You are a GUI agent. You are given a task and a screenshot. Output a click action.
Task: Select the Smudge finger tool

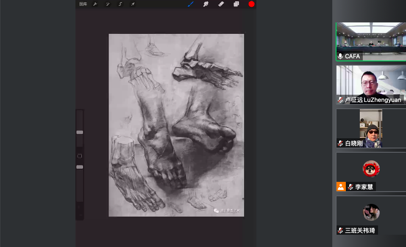point(206,4)
